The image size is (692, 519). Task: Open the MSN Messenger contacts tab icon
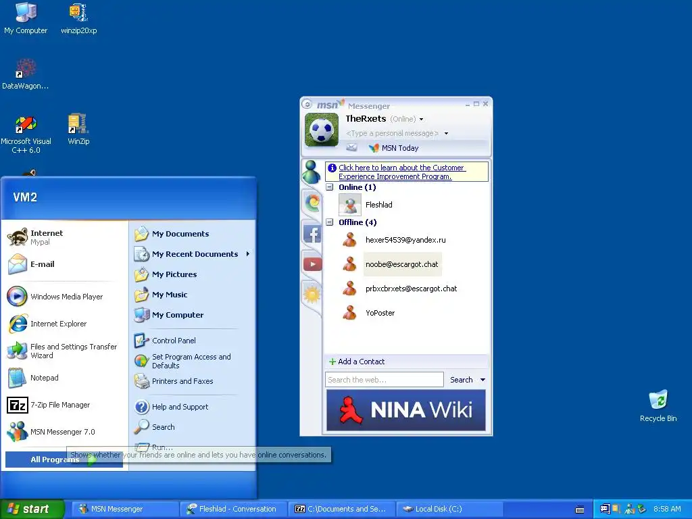click(x=312, y=172)
